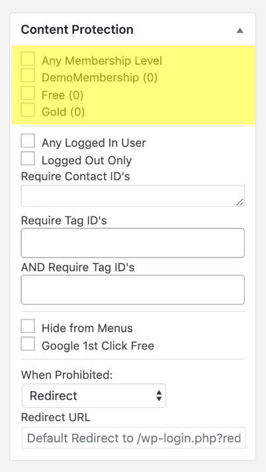Enable the Logged Out Only checkbox

[28, 158]
